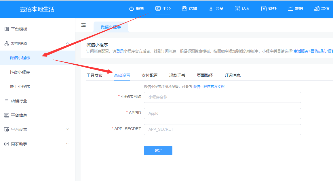This screenshot has height=181, width=333.
Task: Click the 会员 person icon
Action: (211, 9)
